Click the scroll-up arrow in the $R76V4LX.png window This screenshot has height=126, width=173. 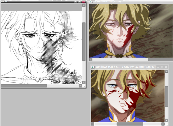tap(166, 71)
